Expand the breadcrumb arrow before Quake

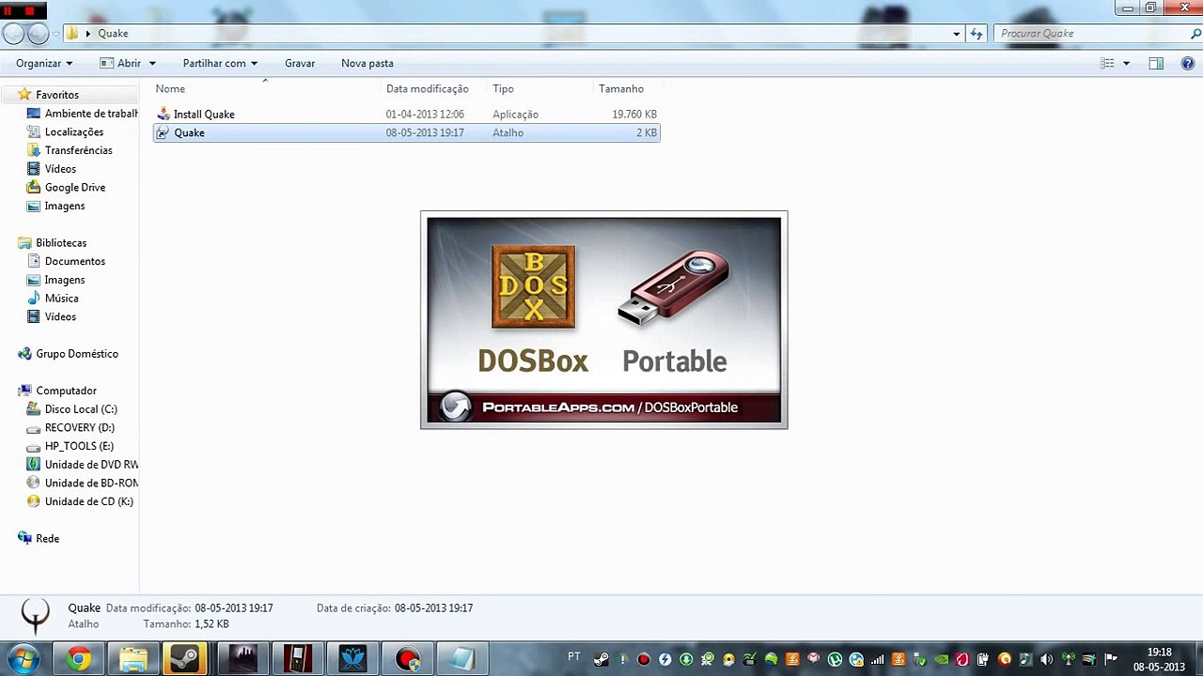point(88,34)
